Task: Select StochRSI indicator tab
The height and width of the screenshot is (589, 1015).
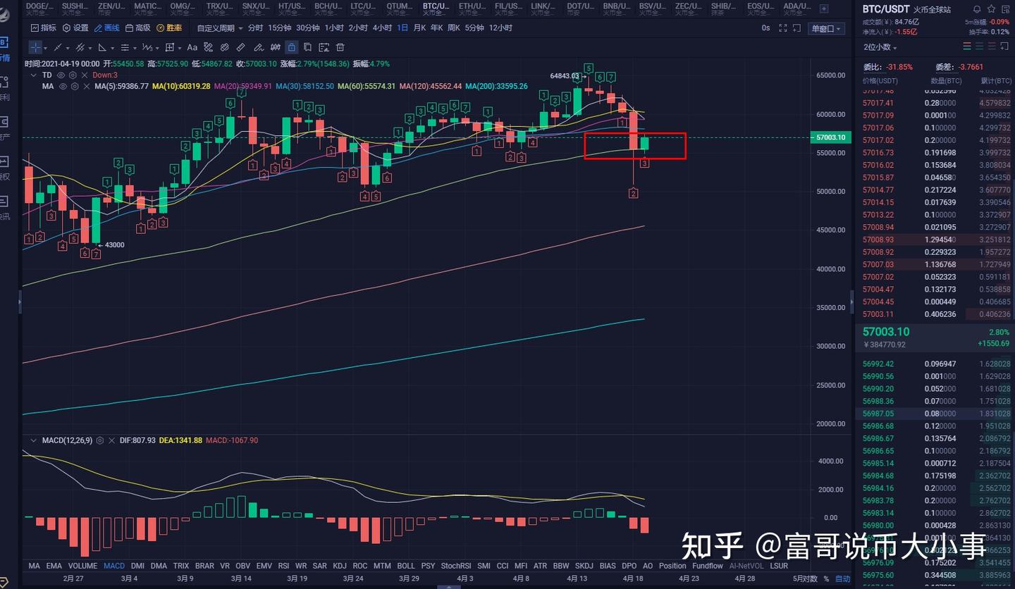Action: coord(455,566)
